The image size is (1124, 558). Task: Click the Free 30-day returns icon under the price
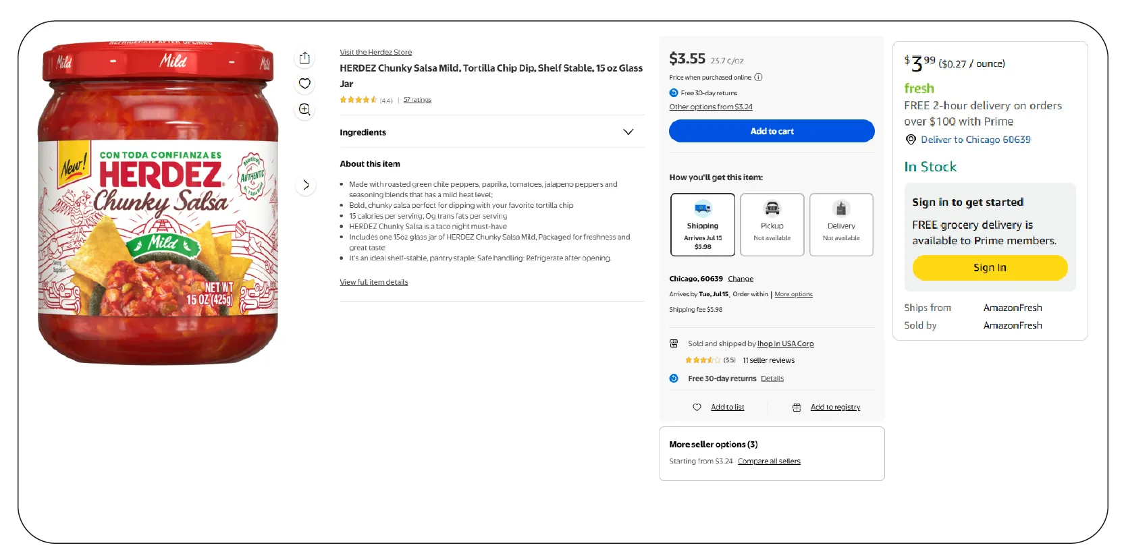[x=674, y=93]
